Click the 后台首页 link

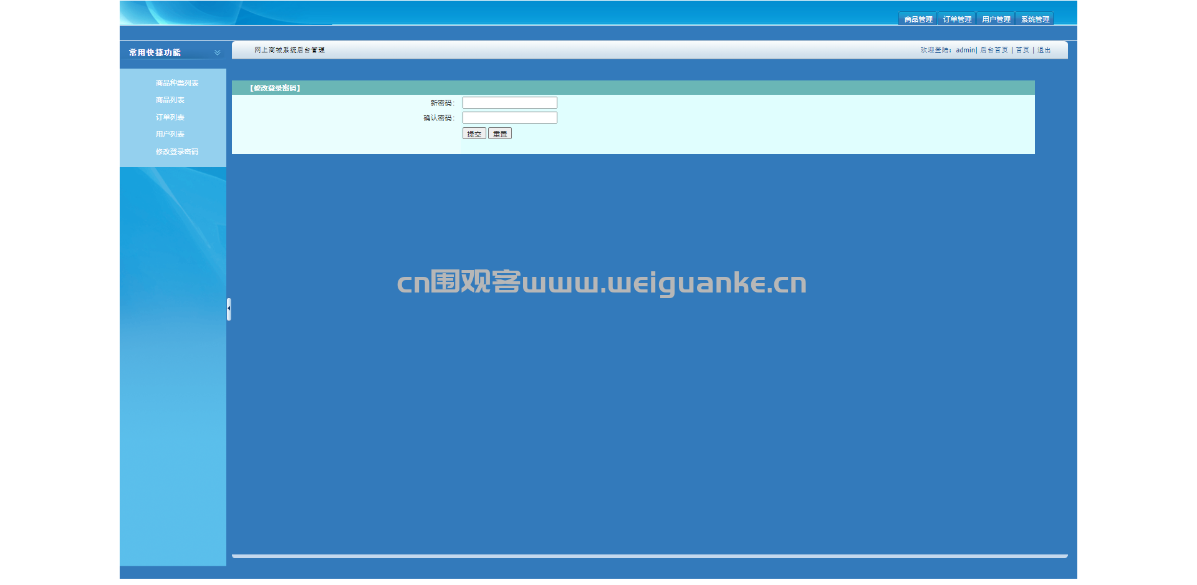tap(994, 50)
